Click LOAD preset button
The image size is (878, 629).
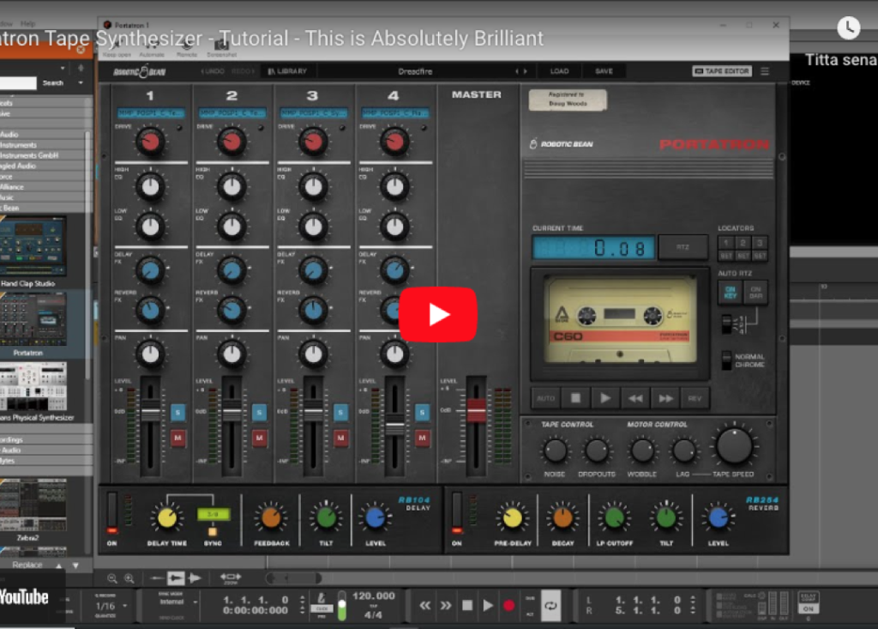559,71
